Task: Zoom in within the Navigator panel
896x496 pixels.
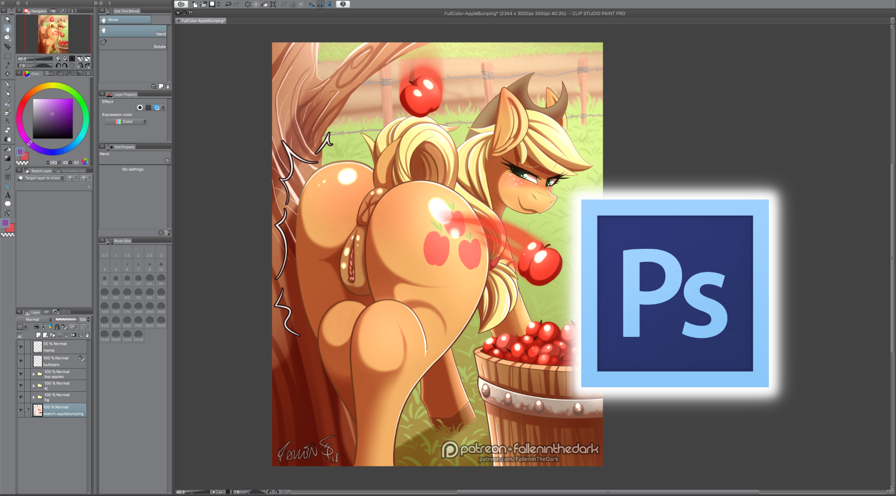Action: click(x=65, y=58)
